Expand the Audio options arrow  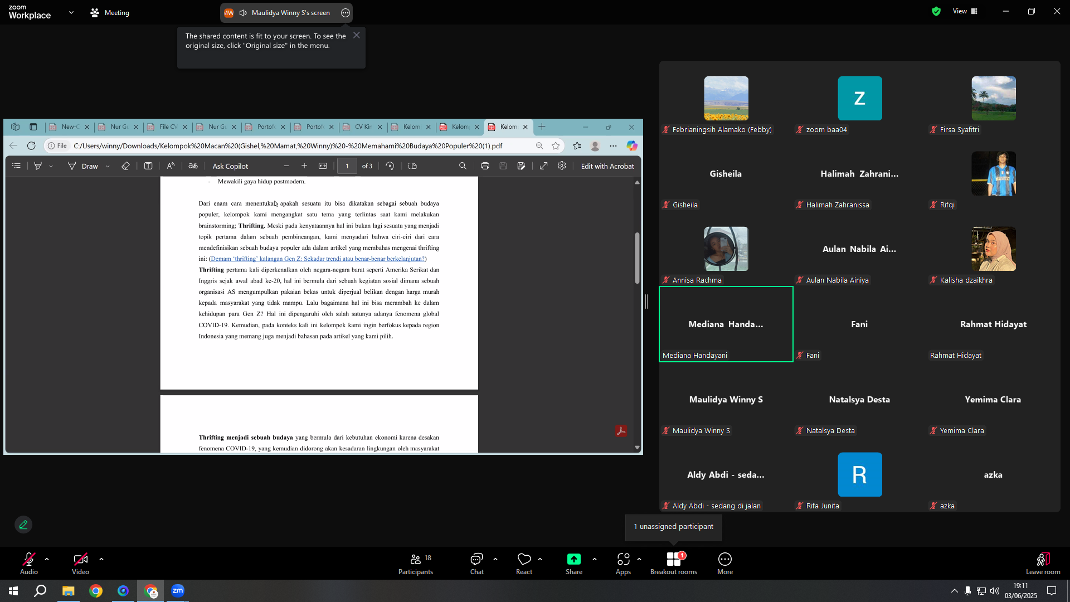tap(47, 559)
